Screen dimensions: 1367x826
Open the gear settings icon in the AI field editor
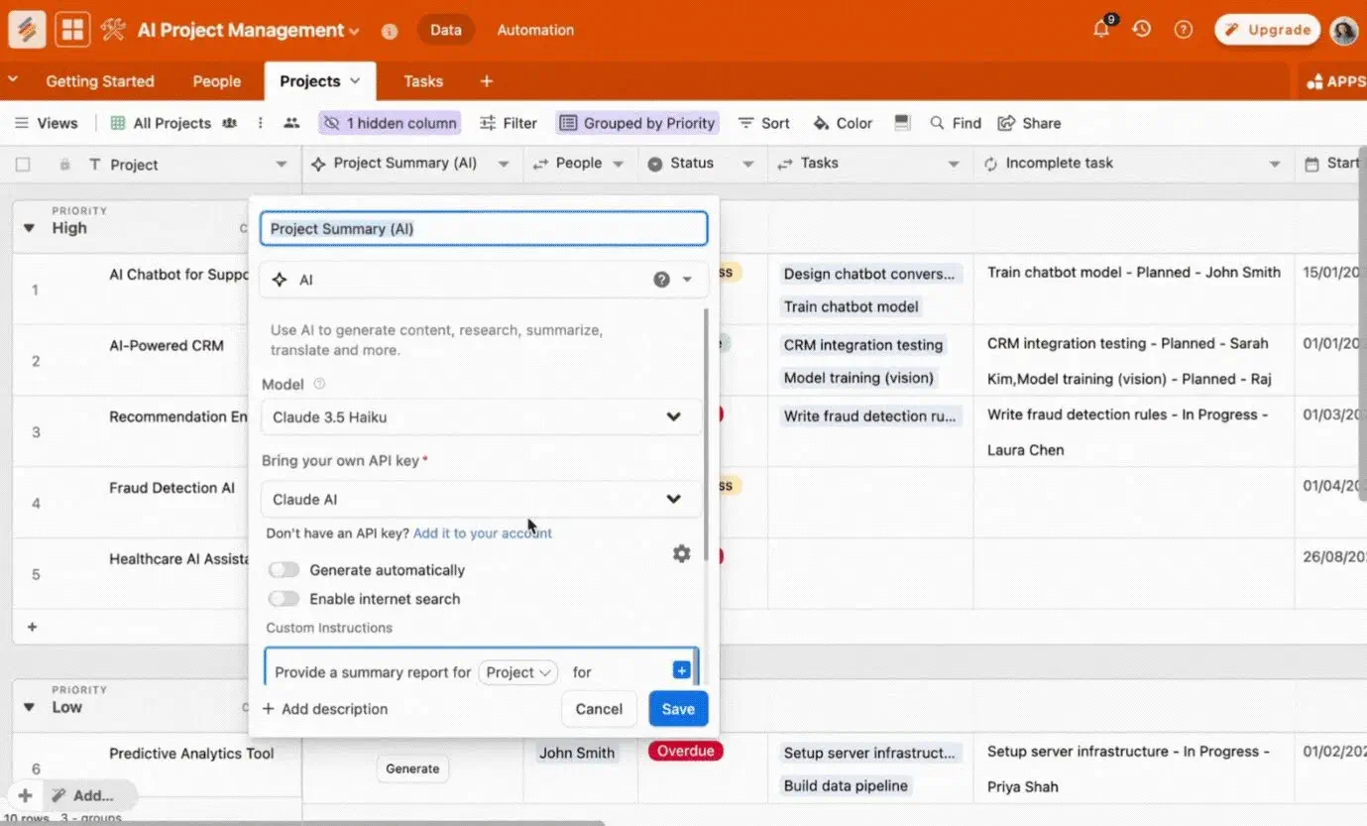681,553
